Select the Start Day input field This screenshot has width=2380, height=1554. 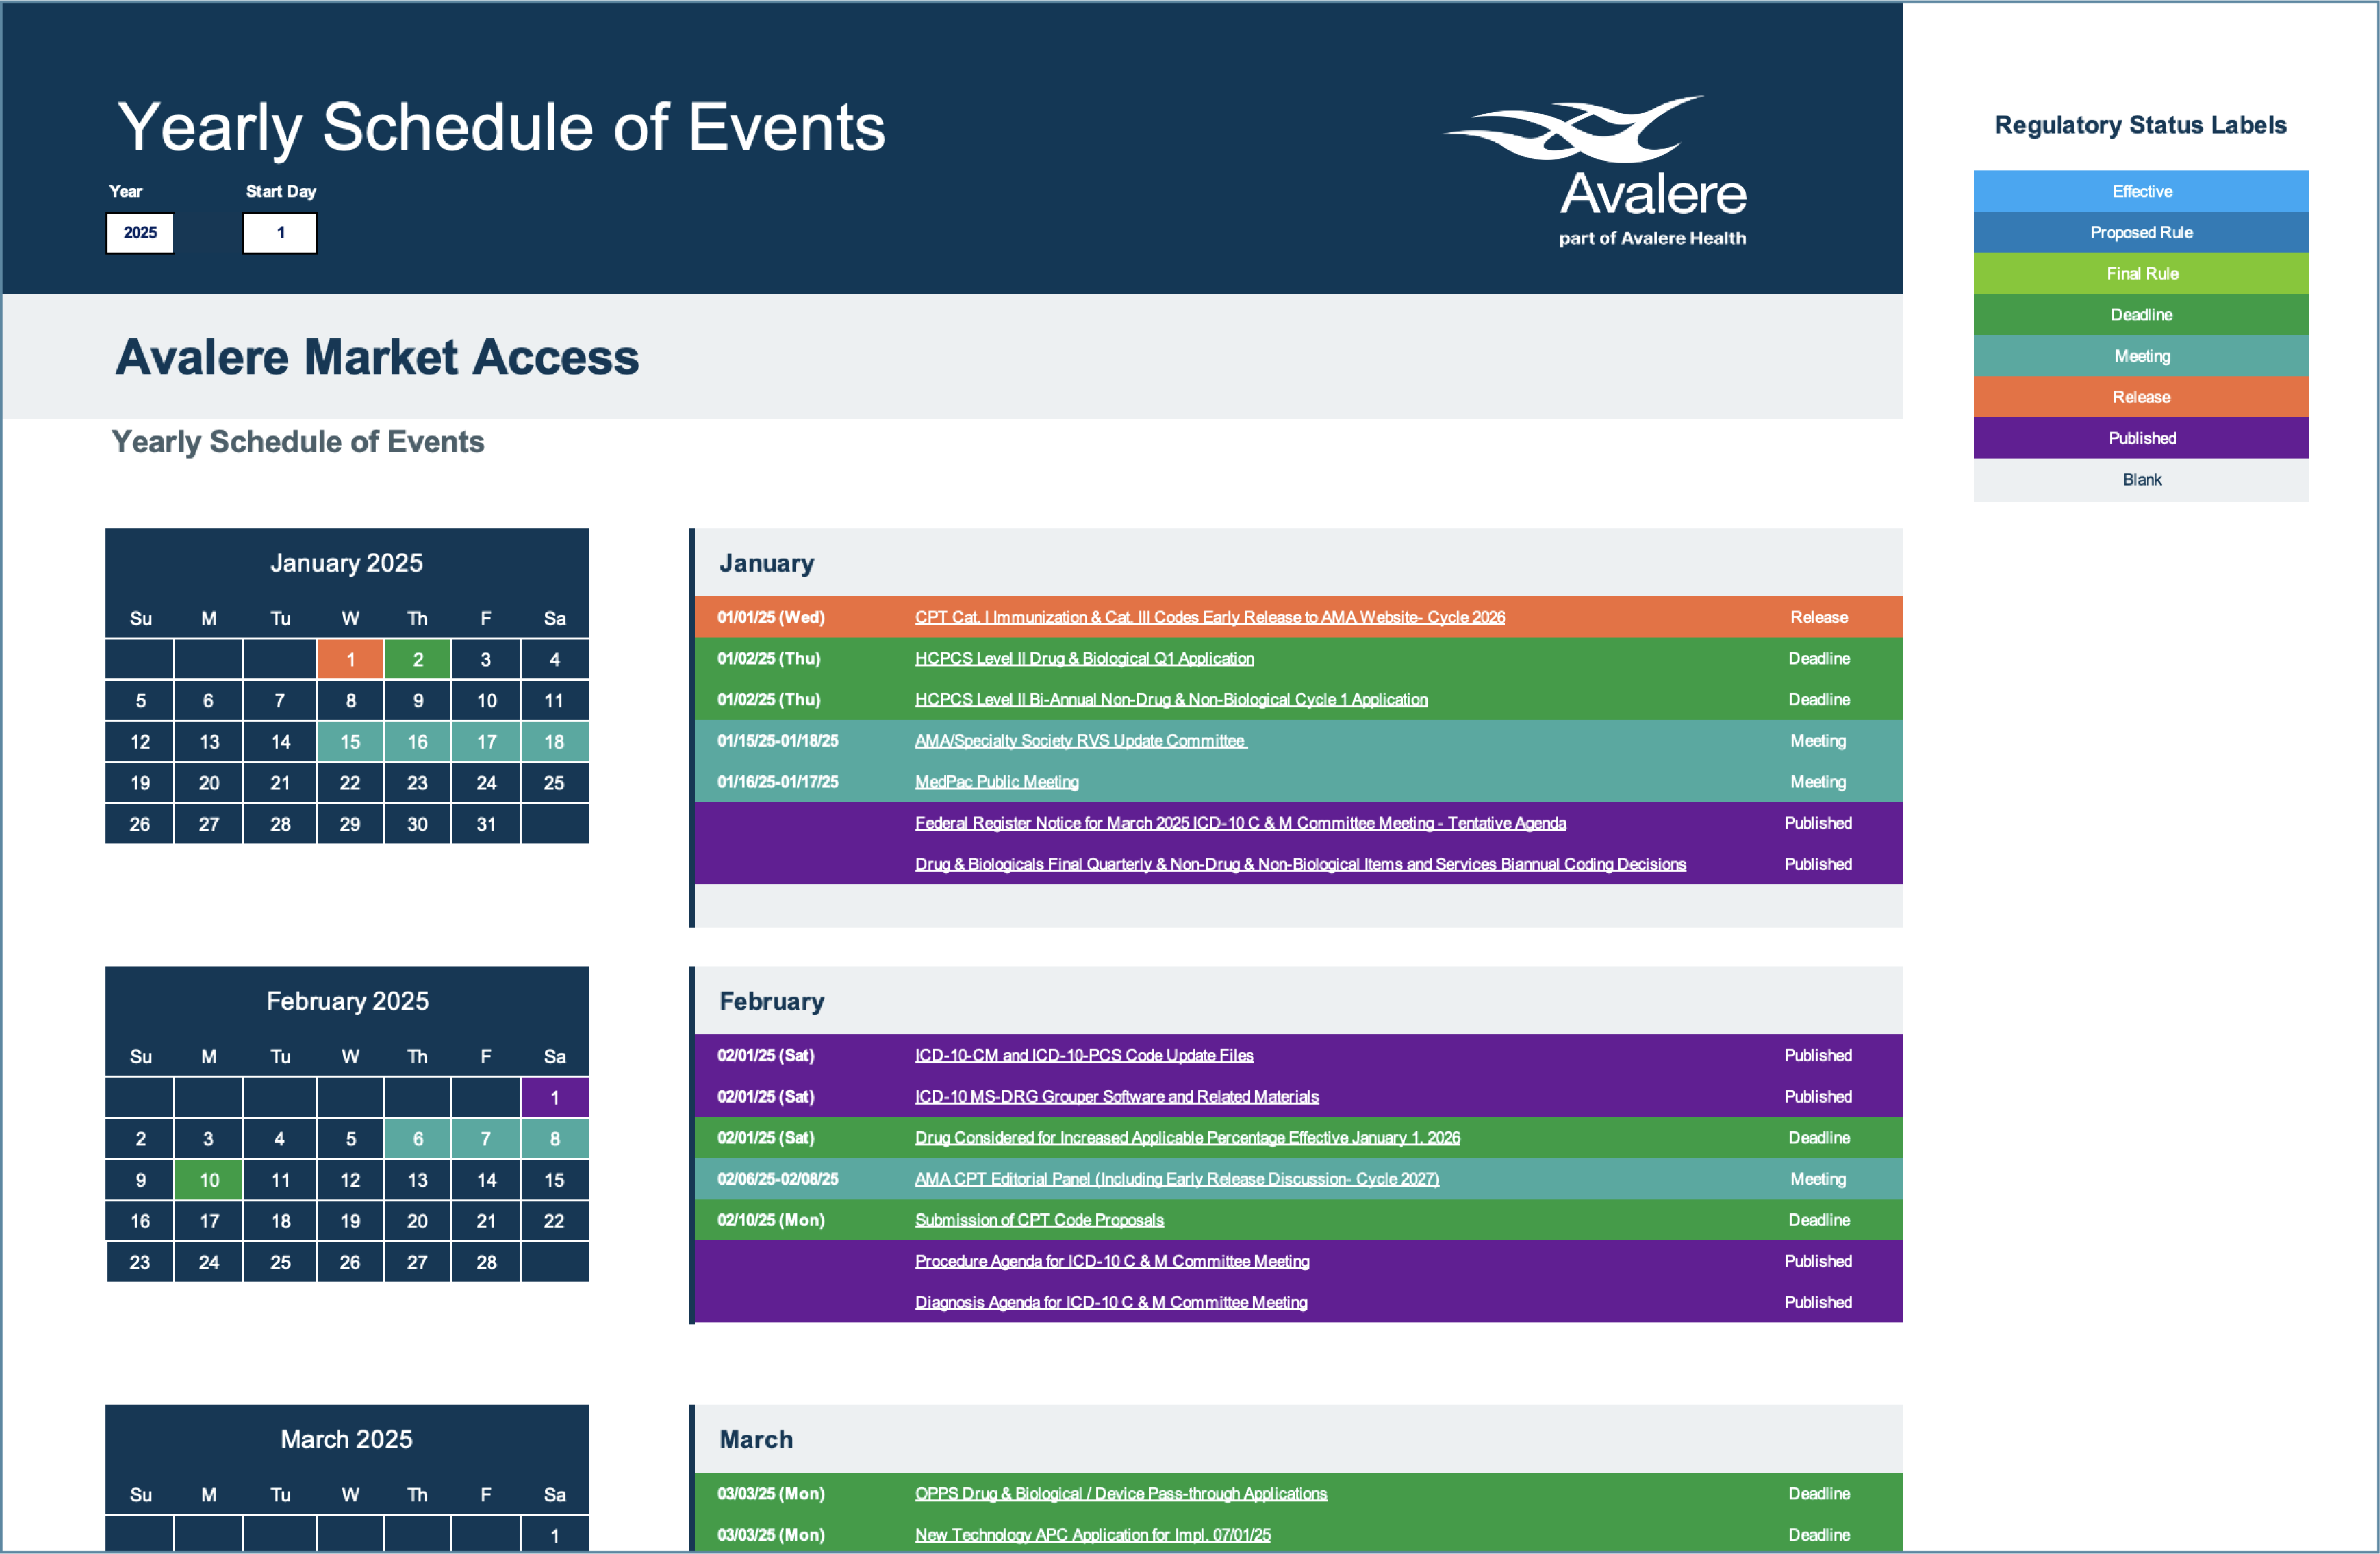click(x=280, y=233)
